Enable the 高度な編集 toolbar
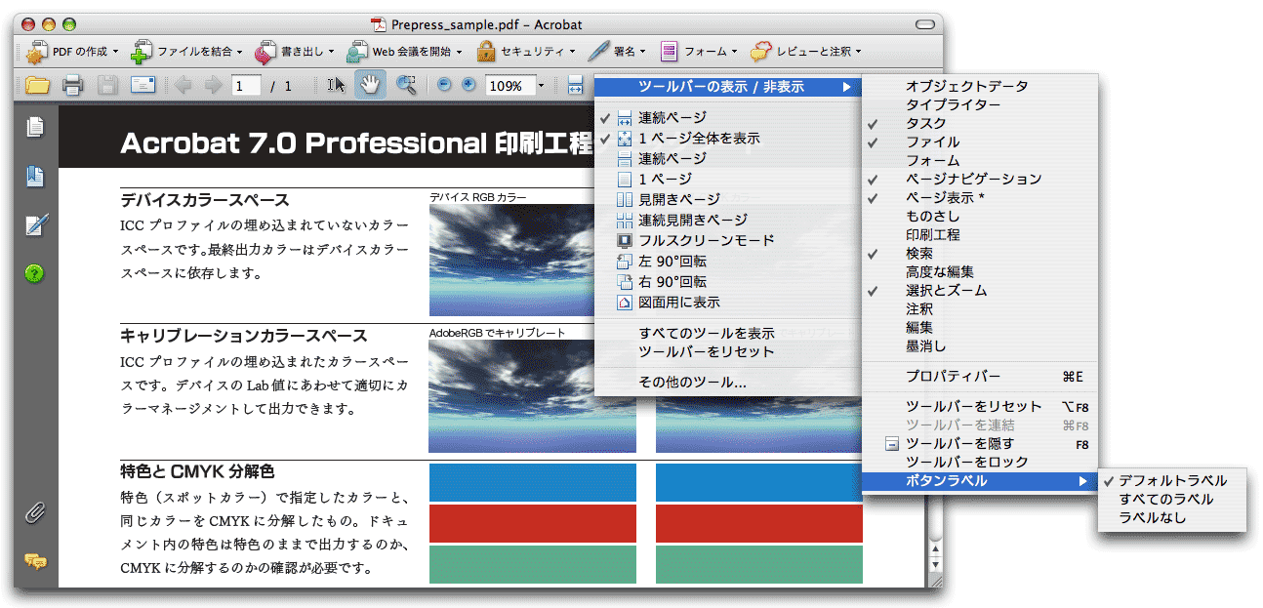 [980, 271]
